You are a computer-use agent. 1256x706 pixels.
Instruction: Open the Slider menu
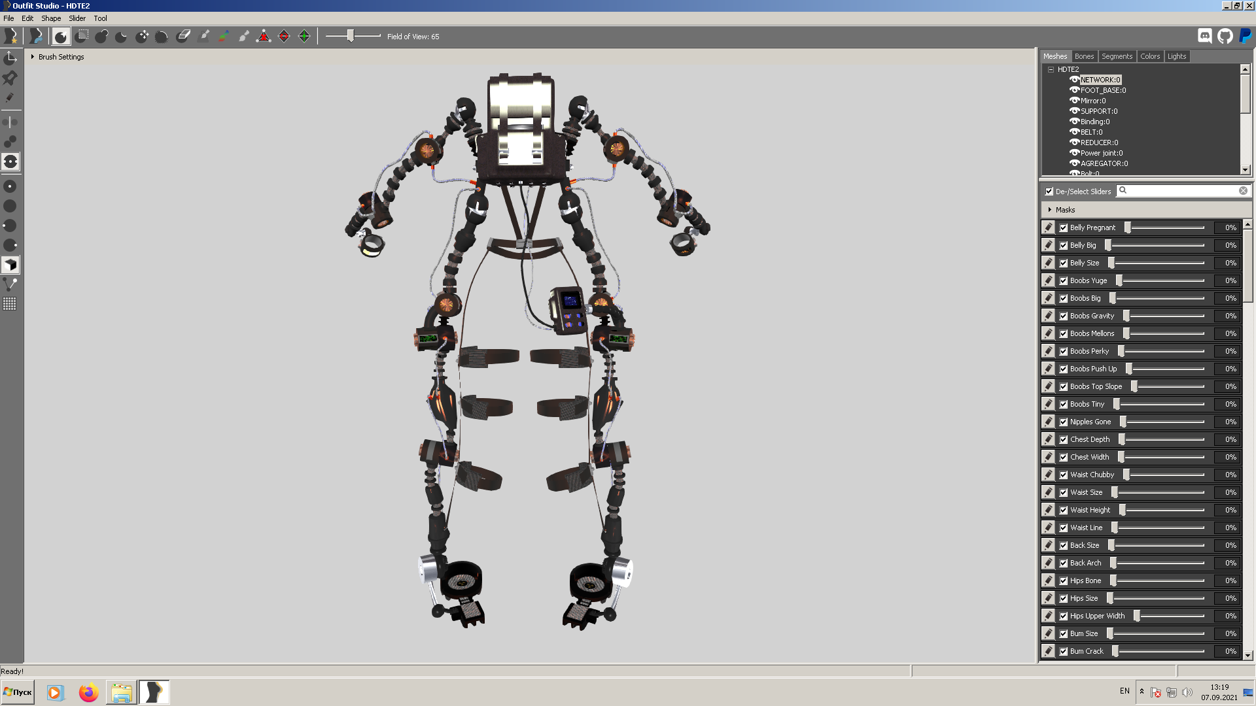point(77,18)
